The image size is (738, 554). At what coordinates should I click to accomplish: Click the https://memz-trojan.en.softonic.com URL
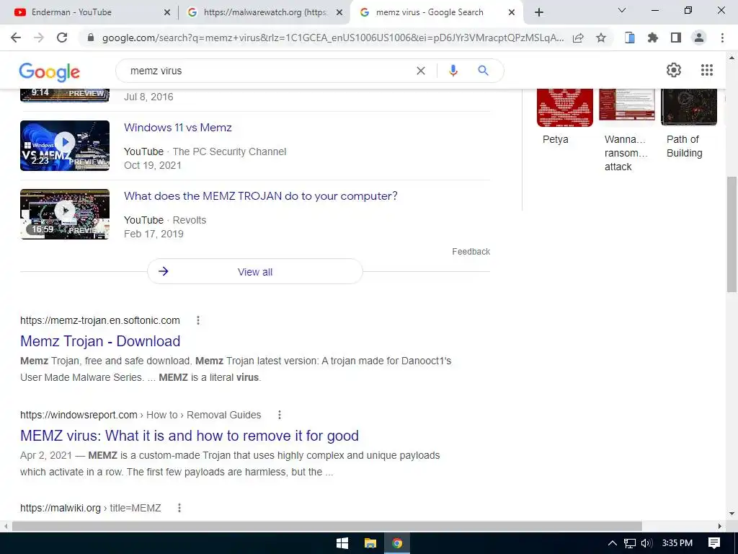click(x=99, y=320)
